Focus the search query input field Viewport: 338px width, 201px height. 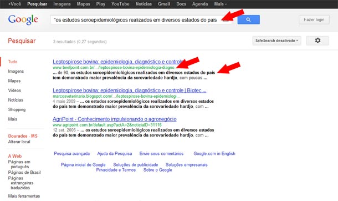click(x=141, y=19)
